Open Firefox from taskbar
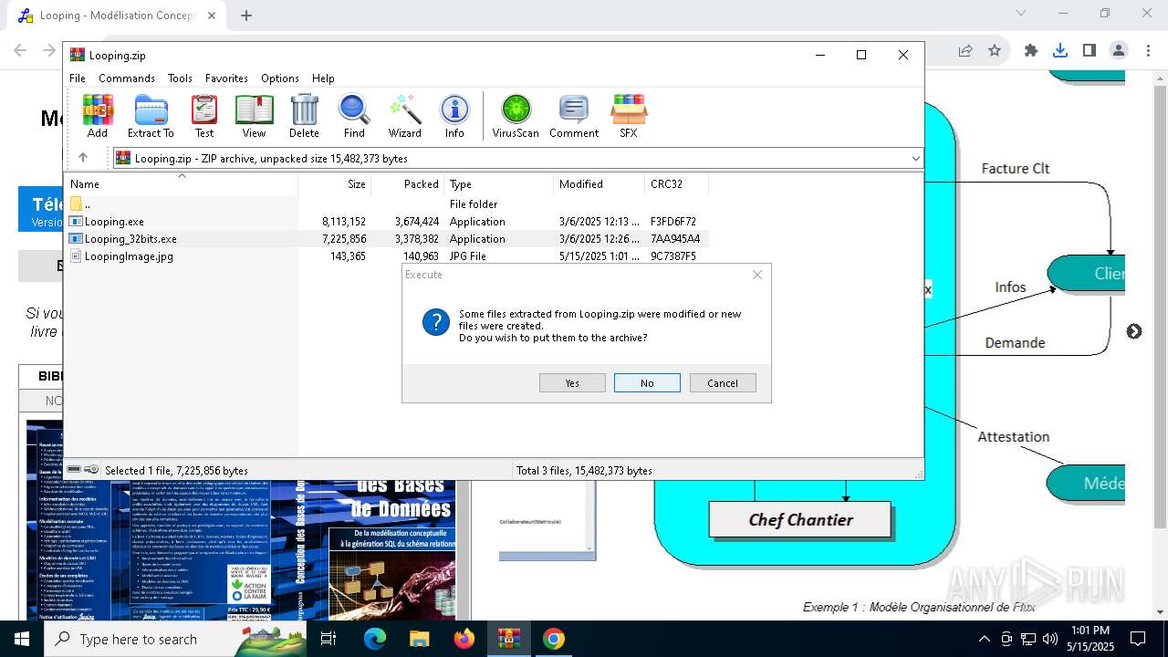 [x=464, y=639]
